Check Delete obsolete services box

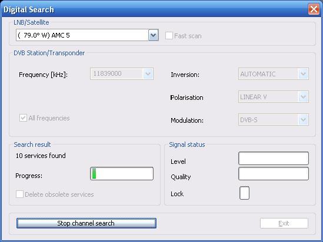[19, 194]
